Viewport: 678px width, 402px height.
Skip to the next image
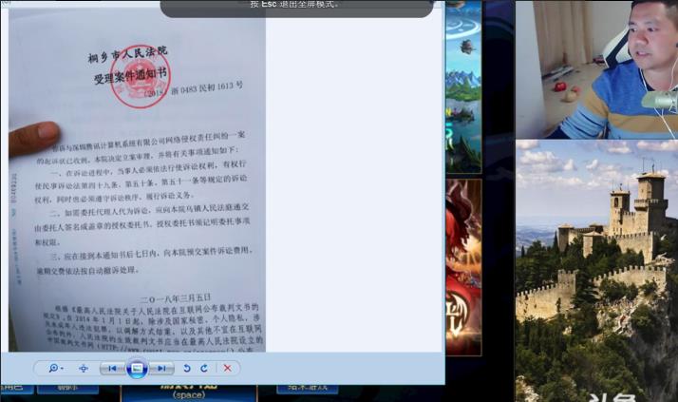(x=161, y=368)
